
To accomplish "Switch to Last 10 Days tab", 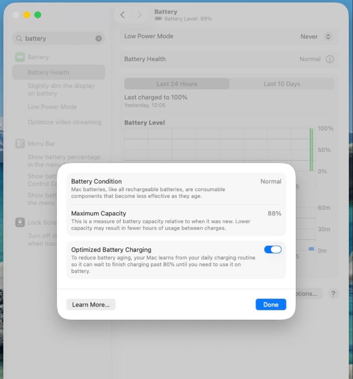I will 282,84.
